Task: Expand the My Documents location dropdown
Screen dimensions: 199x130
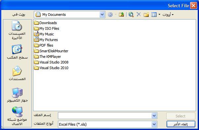Action: click(102, 15)
